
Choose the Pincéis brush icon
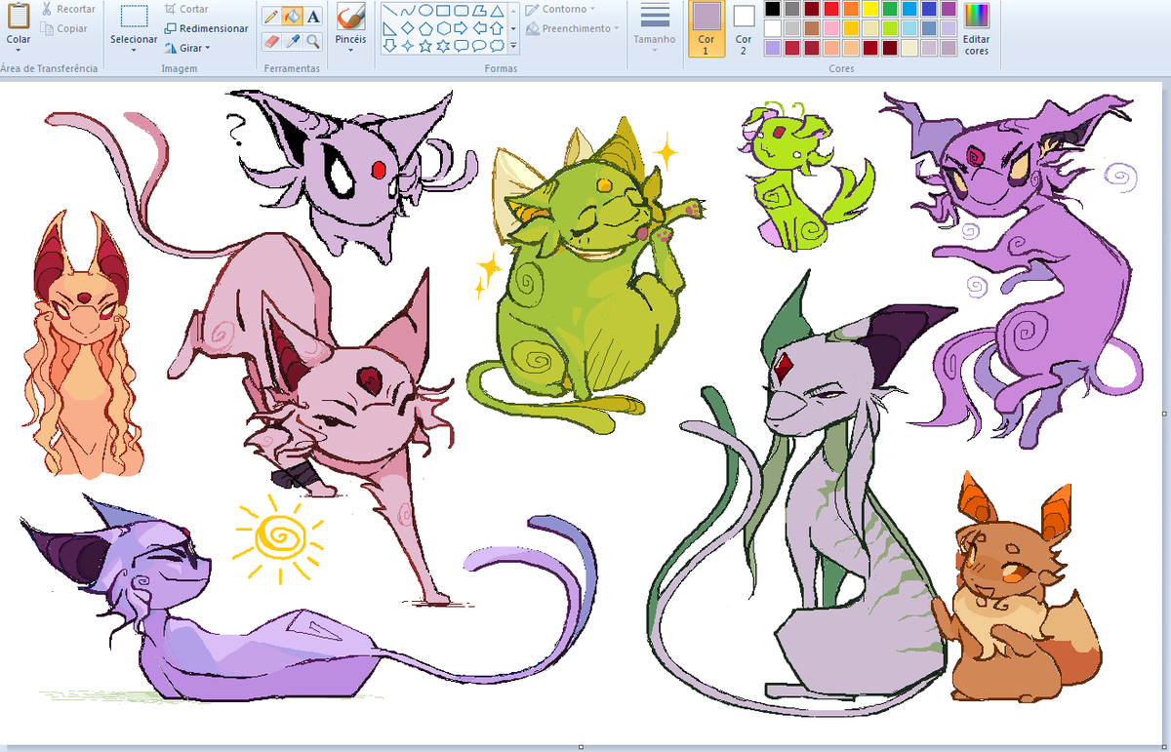350,18
